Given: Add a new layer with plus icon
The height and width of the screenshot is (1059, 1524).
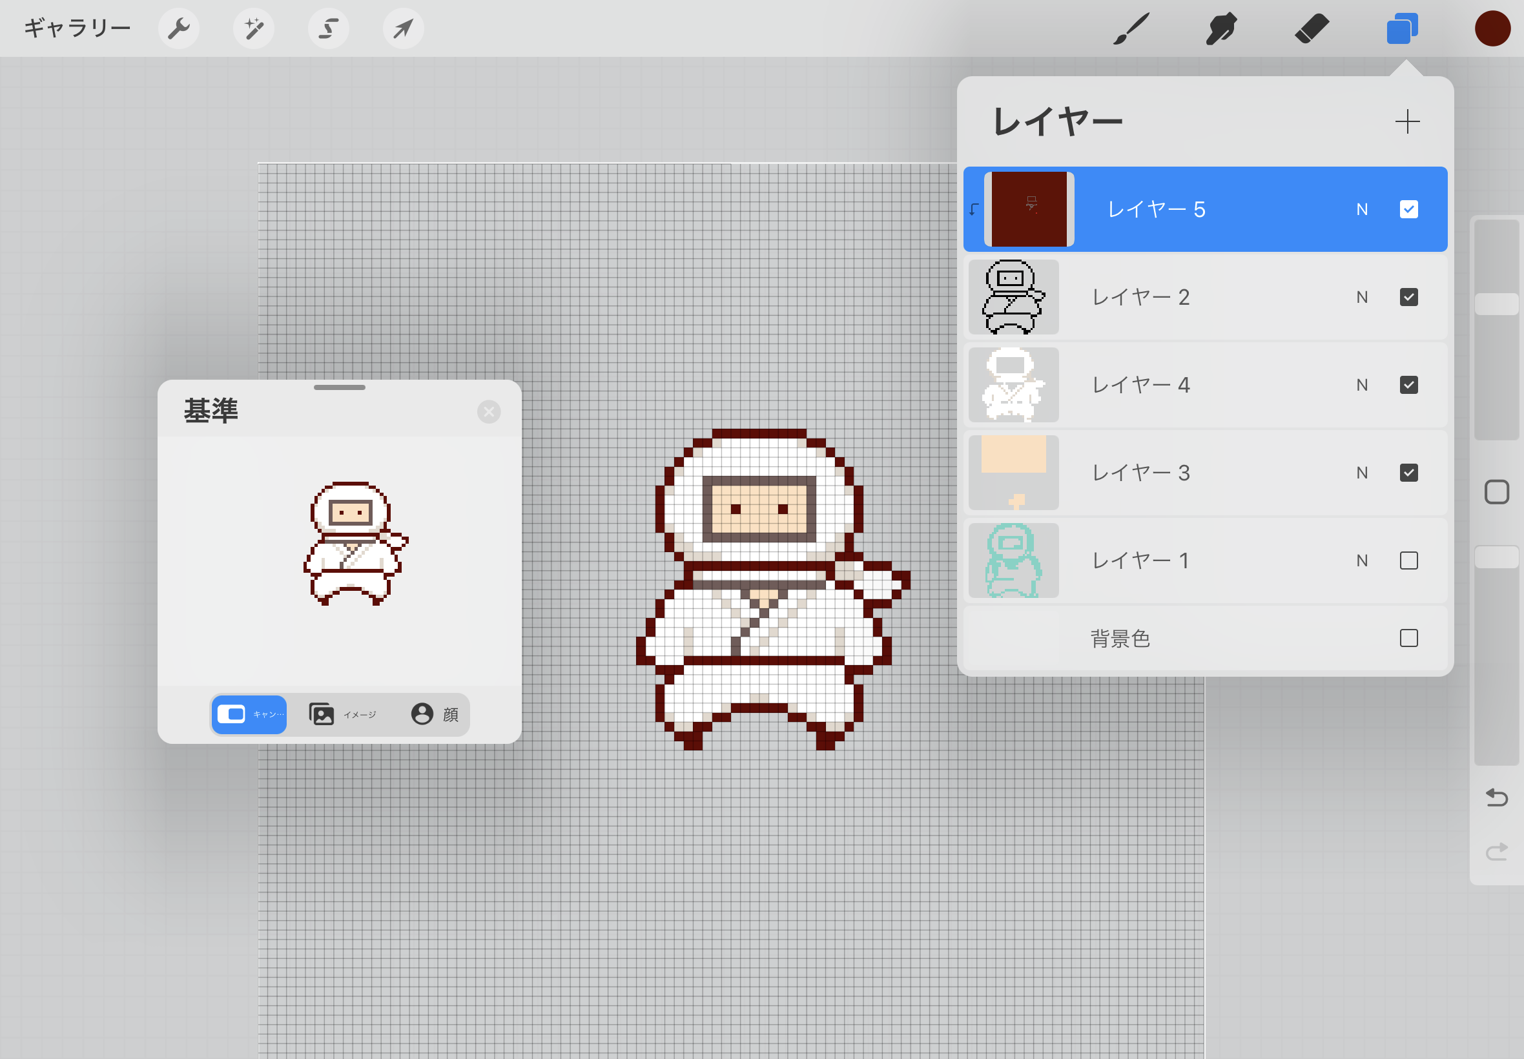Looking at the screenshot, I should tap(1406, 121).
